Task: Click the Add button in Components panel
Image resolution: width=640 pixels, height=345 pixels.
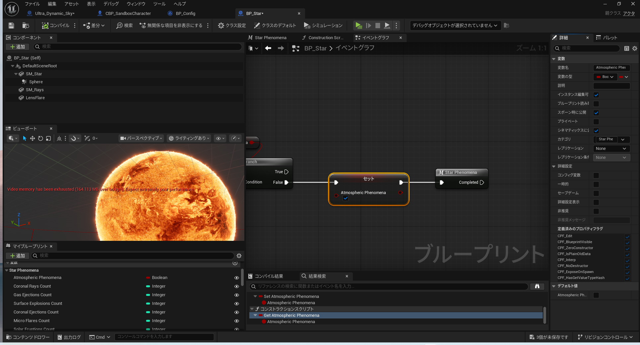Action: 18,47
